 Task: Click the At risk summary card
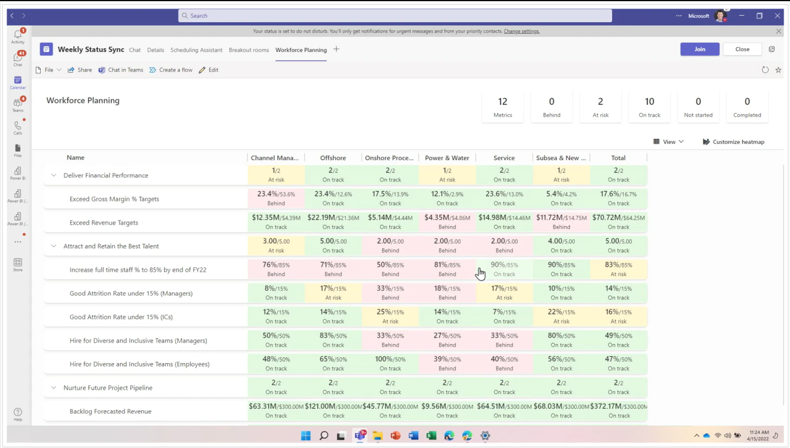coord(600,107)
